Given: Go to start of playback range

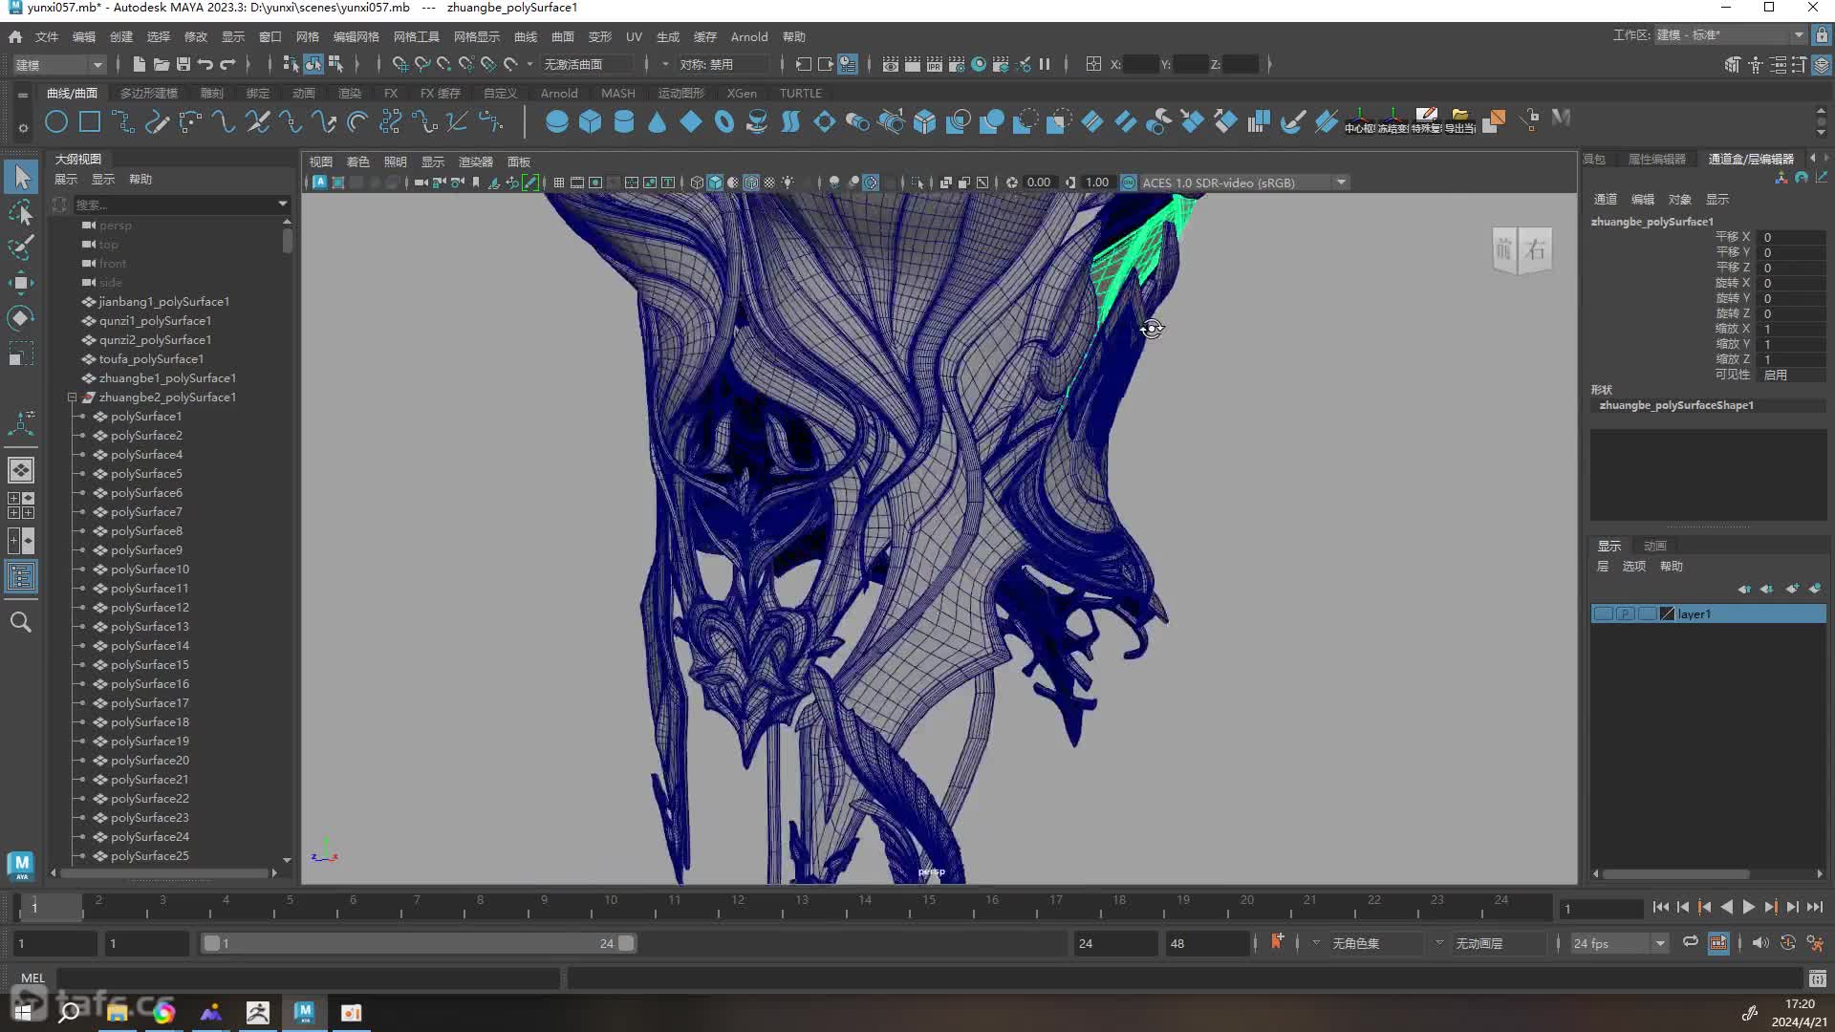Looking at the screenshot, I should (1660, 907).
